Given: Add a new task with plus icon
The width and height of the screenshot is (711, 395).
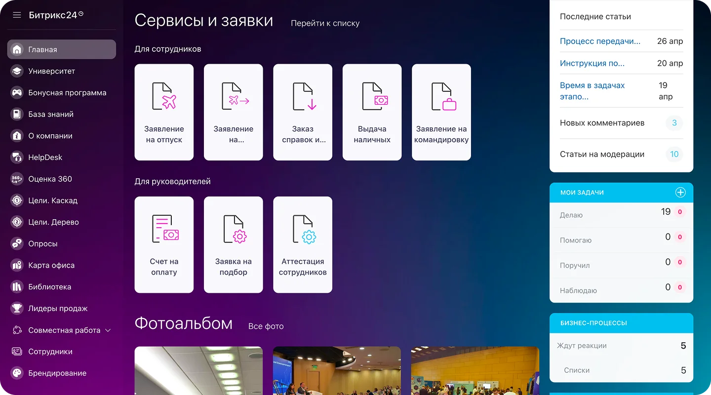Looking at the screenshot, I should pyautogui.click(x=680, y=193).
